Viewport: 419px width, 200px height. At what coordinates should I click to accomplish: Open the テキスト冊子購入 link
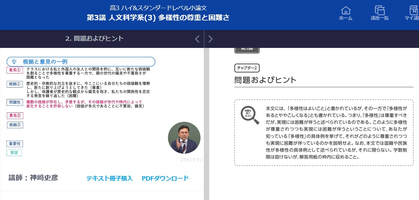109,178
